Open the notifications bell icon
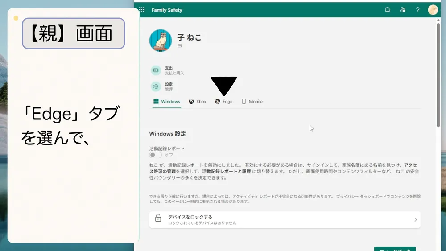Viewport: 446px width, 251px height. [388, 10]
